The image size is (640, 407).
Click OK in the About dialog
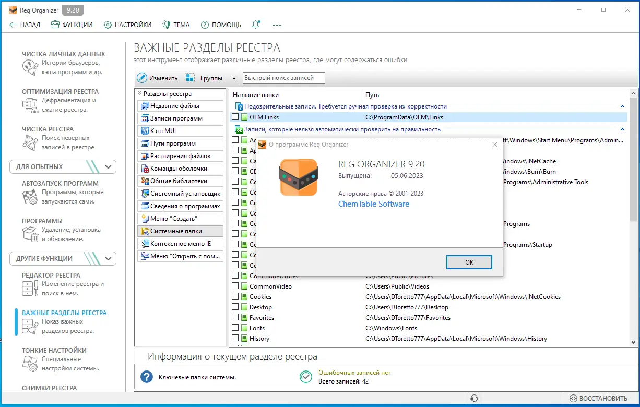pyautogui.click(x=469, y=262)
